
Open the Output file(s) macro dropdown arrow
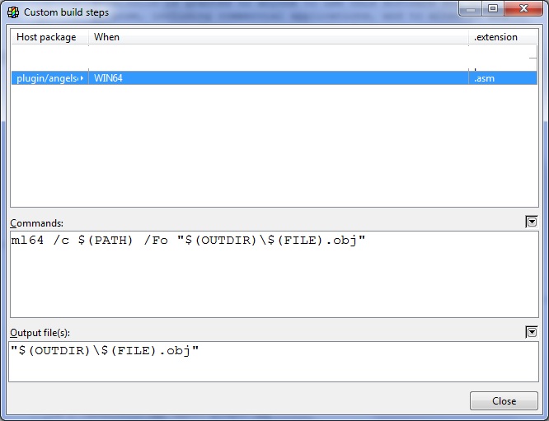pos(532,332)
